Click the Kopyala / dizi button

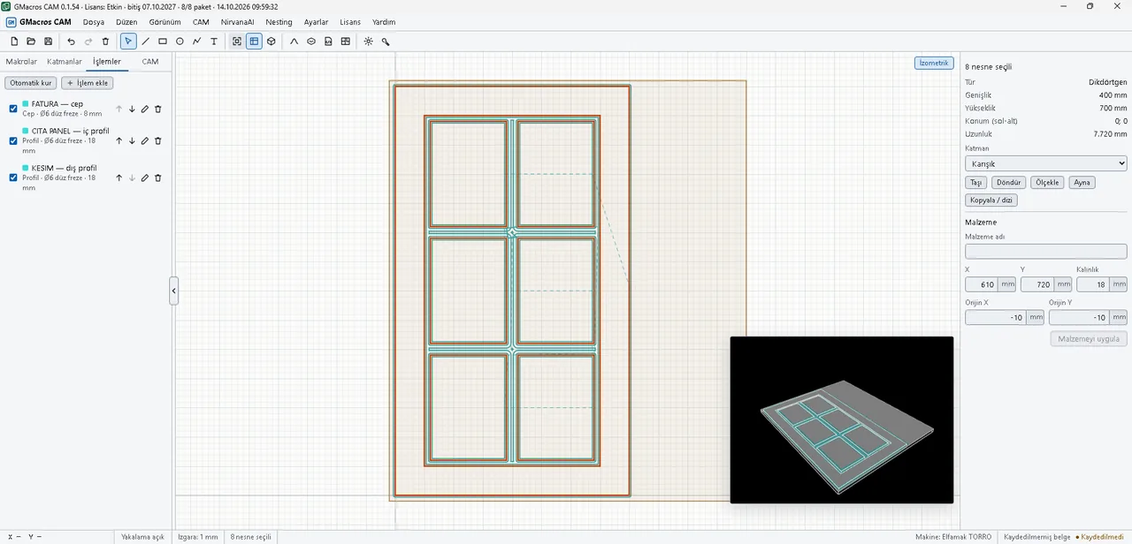991,200
